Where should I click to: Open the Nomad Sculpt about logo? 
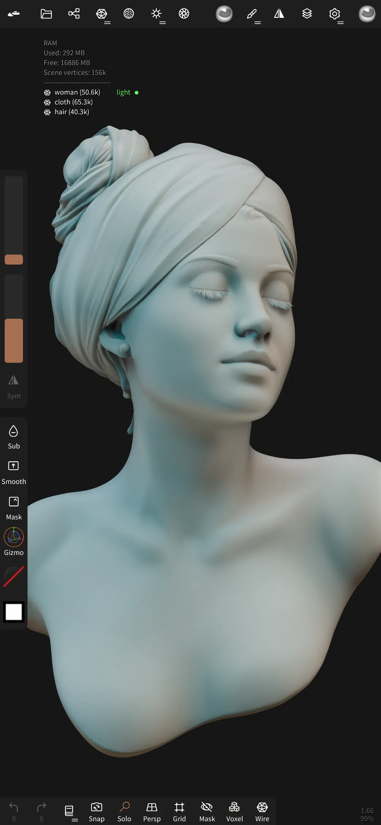click(x=14, y=14)
